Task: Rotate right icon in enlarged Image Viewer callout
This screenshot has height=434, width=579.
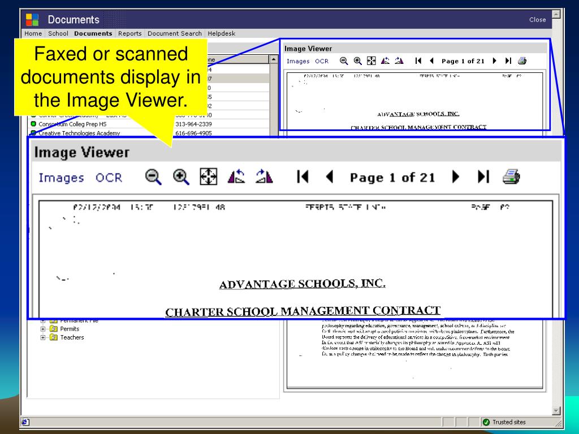Action: pos(264,176)
